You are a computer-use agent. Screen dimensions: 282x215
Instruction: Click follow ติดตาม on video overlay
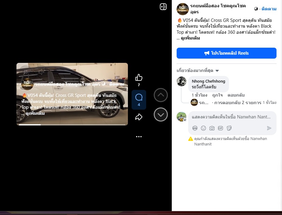[x=117, y=84]
